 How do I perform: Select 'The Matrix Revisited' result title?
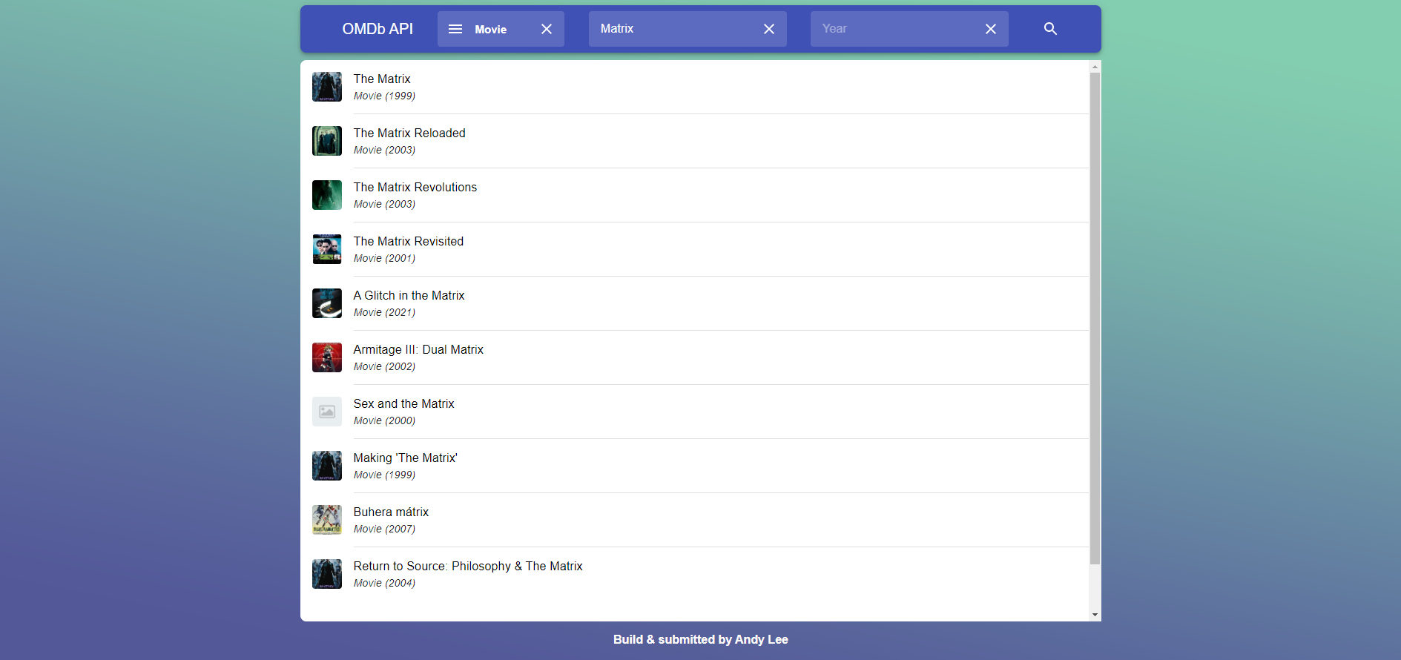click(x=409, y=241)
